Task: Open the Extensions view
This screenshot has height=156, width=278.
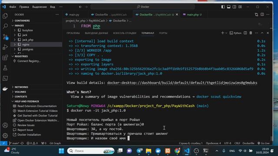Action: pyautogui.click(x=5, y=58)
